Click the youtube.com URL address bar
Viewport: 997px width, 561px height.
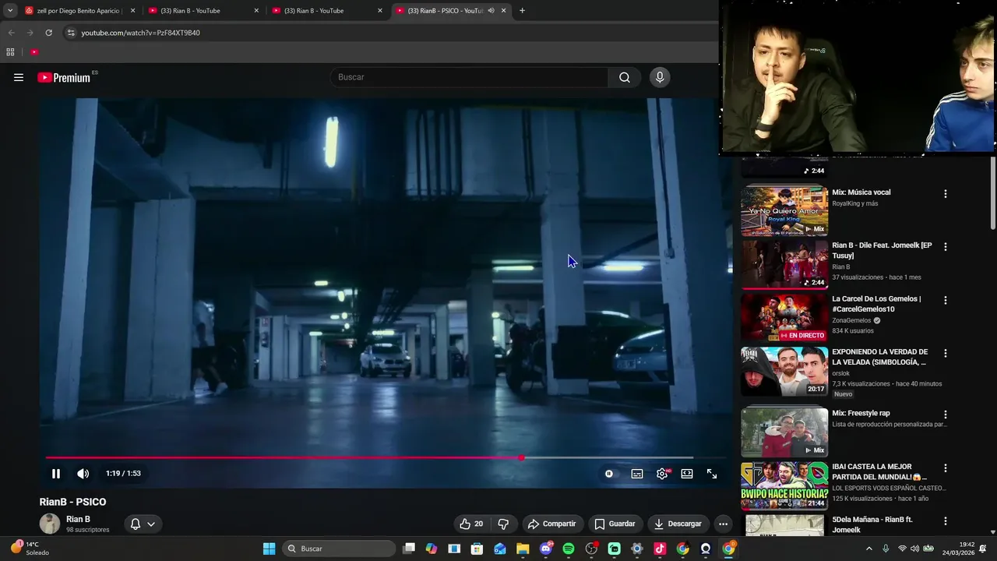tap(141, 33)
